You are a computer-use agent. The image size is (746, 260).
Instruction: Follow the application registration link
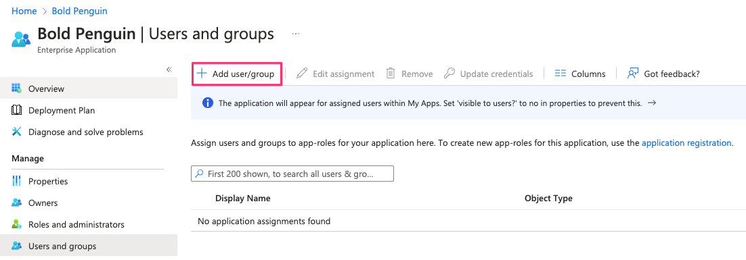click(x=686, y=142)
